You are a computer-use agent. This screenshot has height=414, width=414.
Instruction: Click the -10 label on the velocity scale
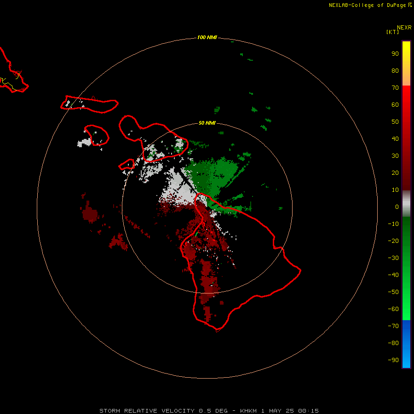(x=393, y=224)
